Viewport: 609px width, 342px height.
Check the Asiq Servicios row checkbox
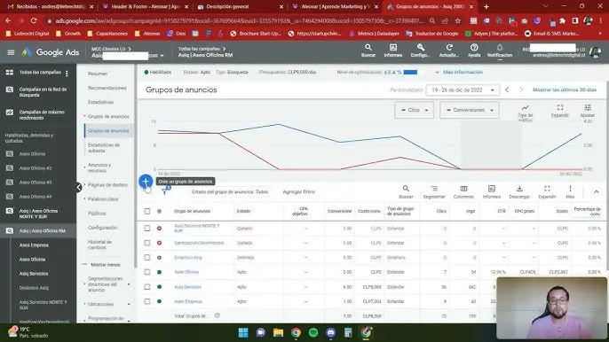point(146,286)
